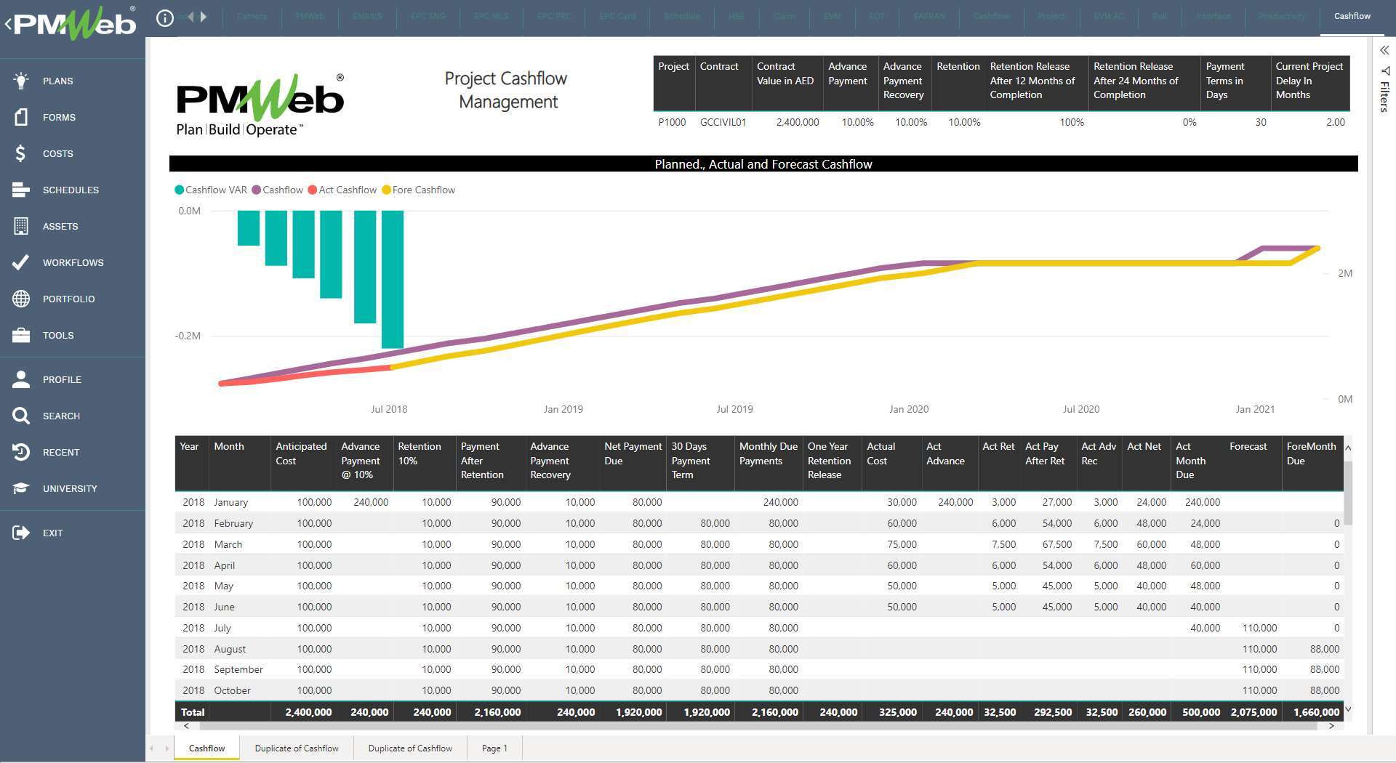
Task: Click the back navigation arrow
Action: point(190,16)
